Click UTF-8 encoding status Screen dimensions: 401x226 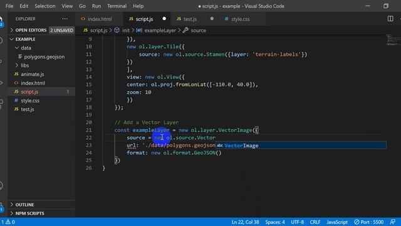297,222
